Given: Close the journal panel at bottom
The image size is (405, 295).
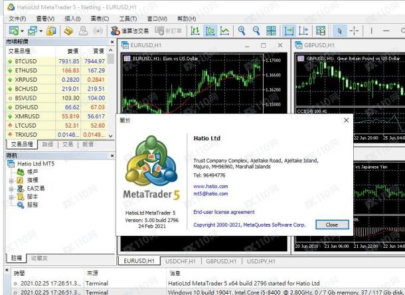Looking at the screenshot, I should (x=7, y=270).
